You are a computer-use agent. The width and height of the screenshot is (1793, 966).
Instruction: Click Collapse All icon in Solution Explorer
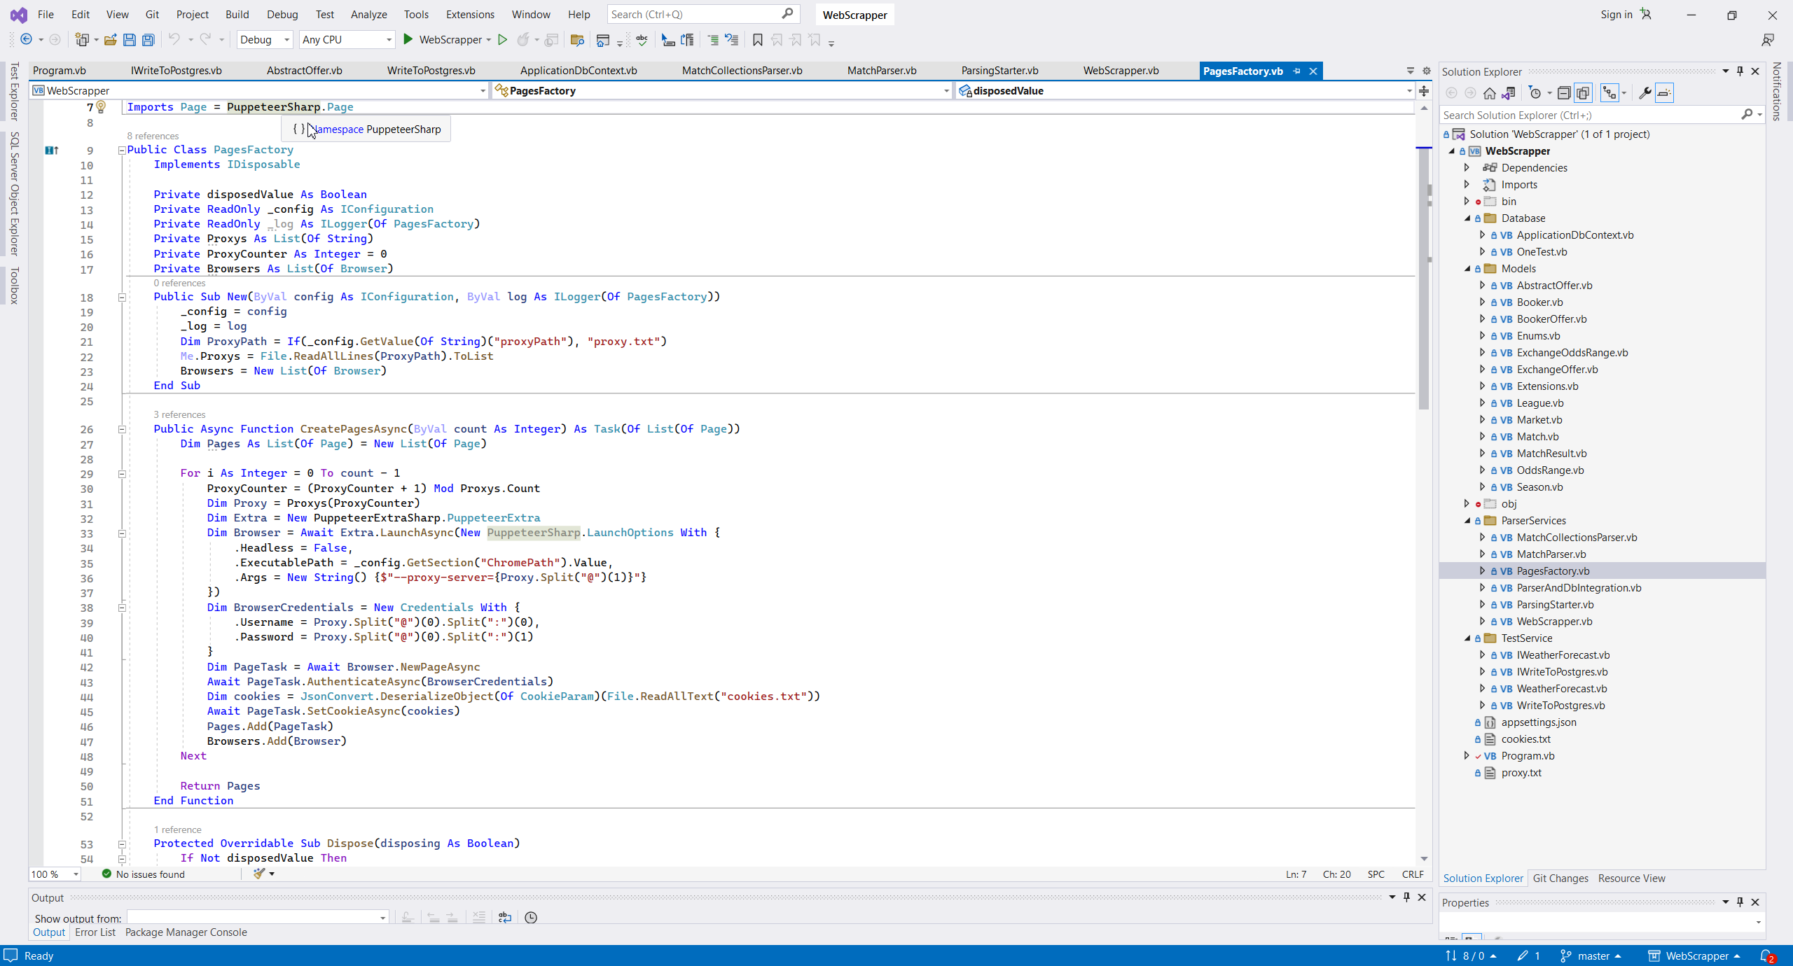tap(1564, 93)
